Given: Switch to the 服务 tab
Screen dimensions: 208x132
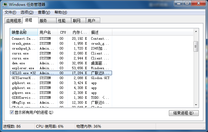Looking at the screenshot, I should click(x=47, y=21).
